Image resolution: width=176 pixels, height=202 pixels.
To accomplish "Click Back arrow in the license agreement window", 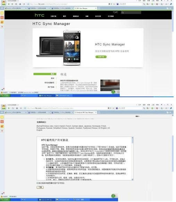I will [x=9, y=108].
